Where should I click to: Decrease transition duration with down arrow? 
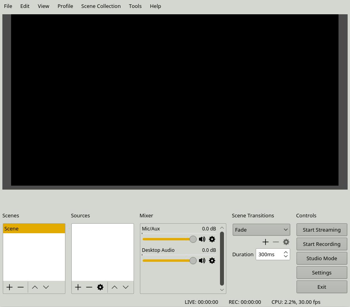(x=286, y=257)
